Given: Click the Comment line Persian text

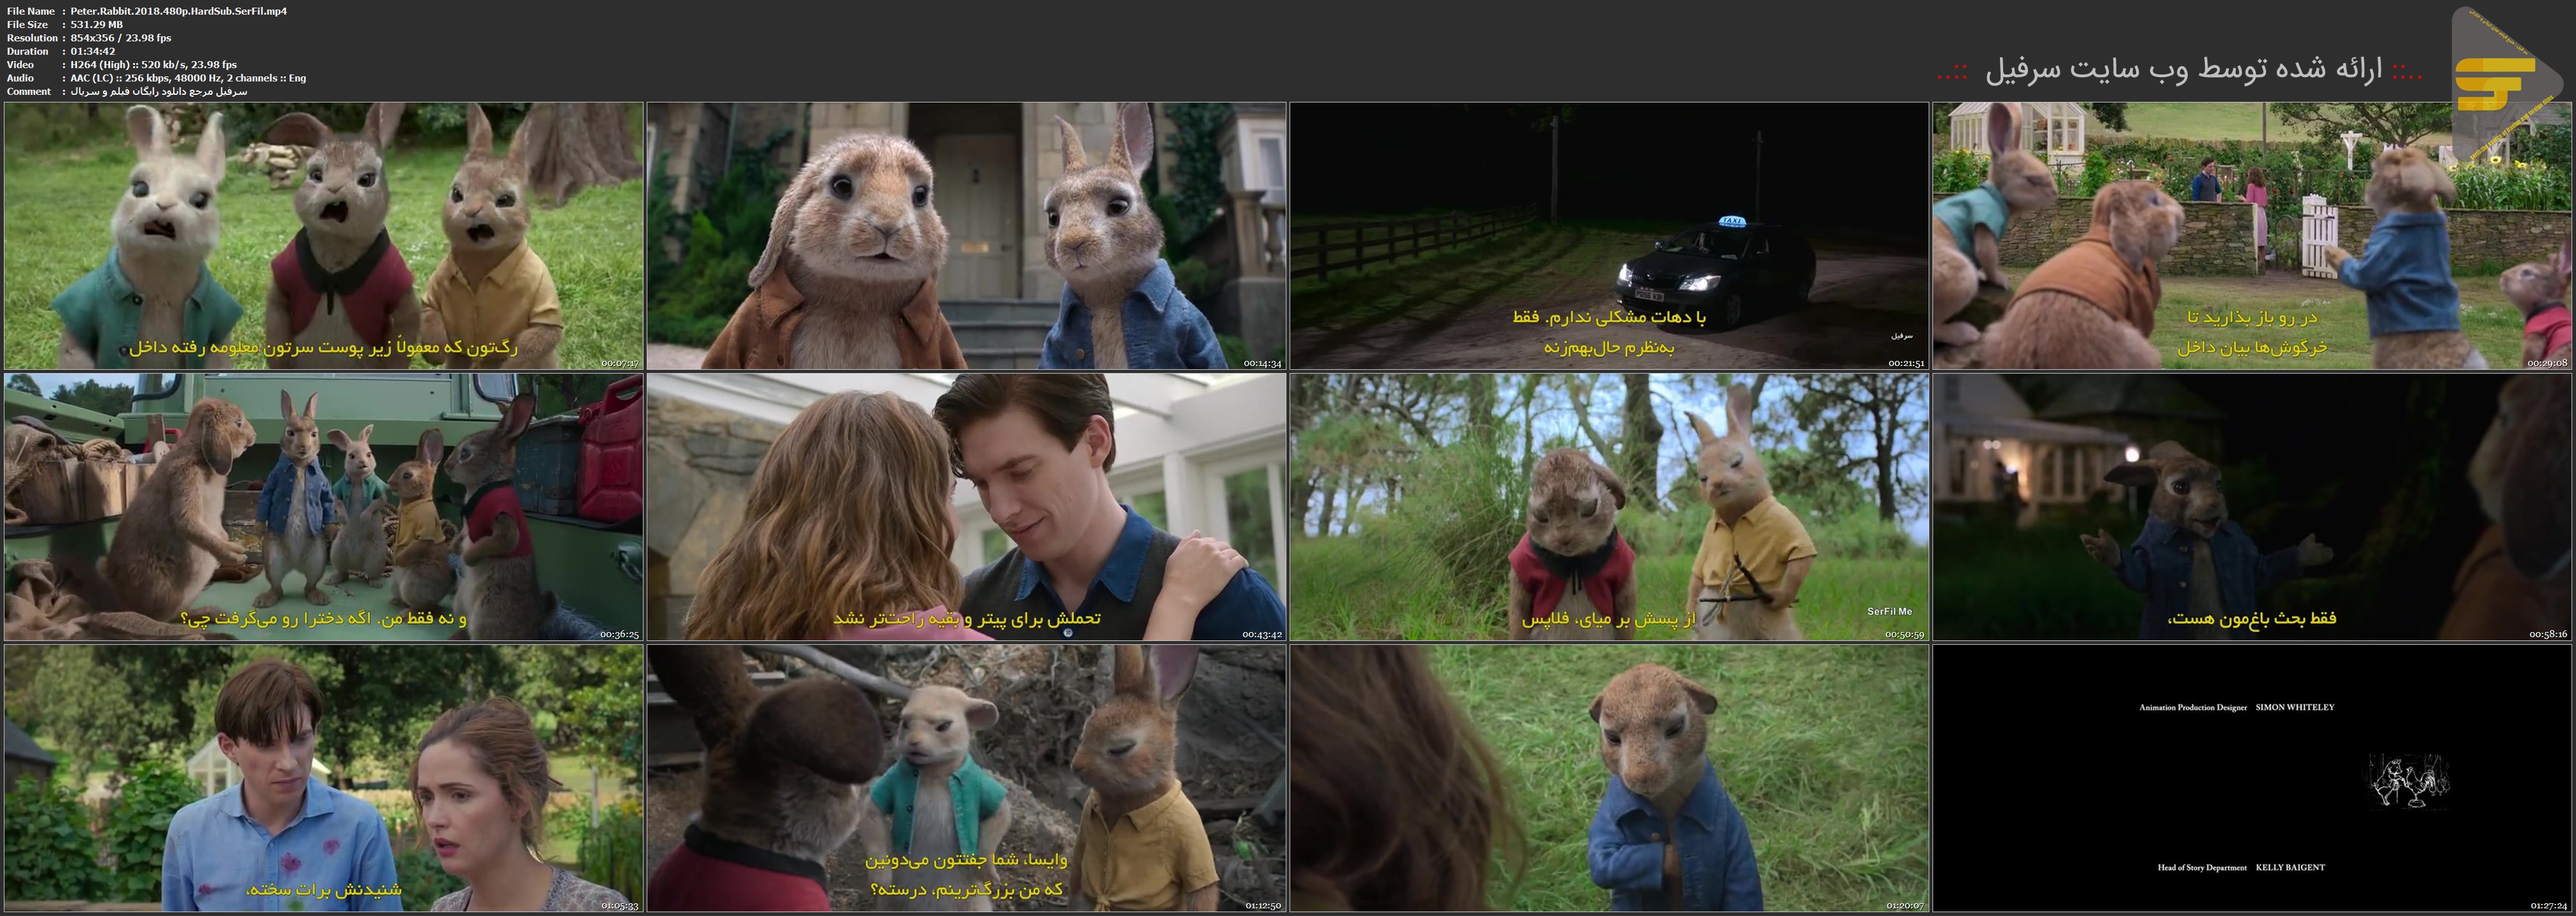Looking at the screenshot, I should (x=159, y=91).
